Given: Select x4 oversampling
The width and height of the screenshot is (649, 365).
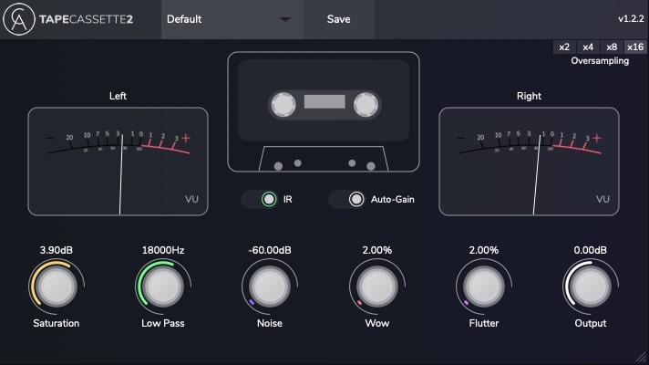Looking at the screenshot, I should pos(588,47).
